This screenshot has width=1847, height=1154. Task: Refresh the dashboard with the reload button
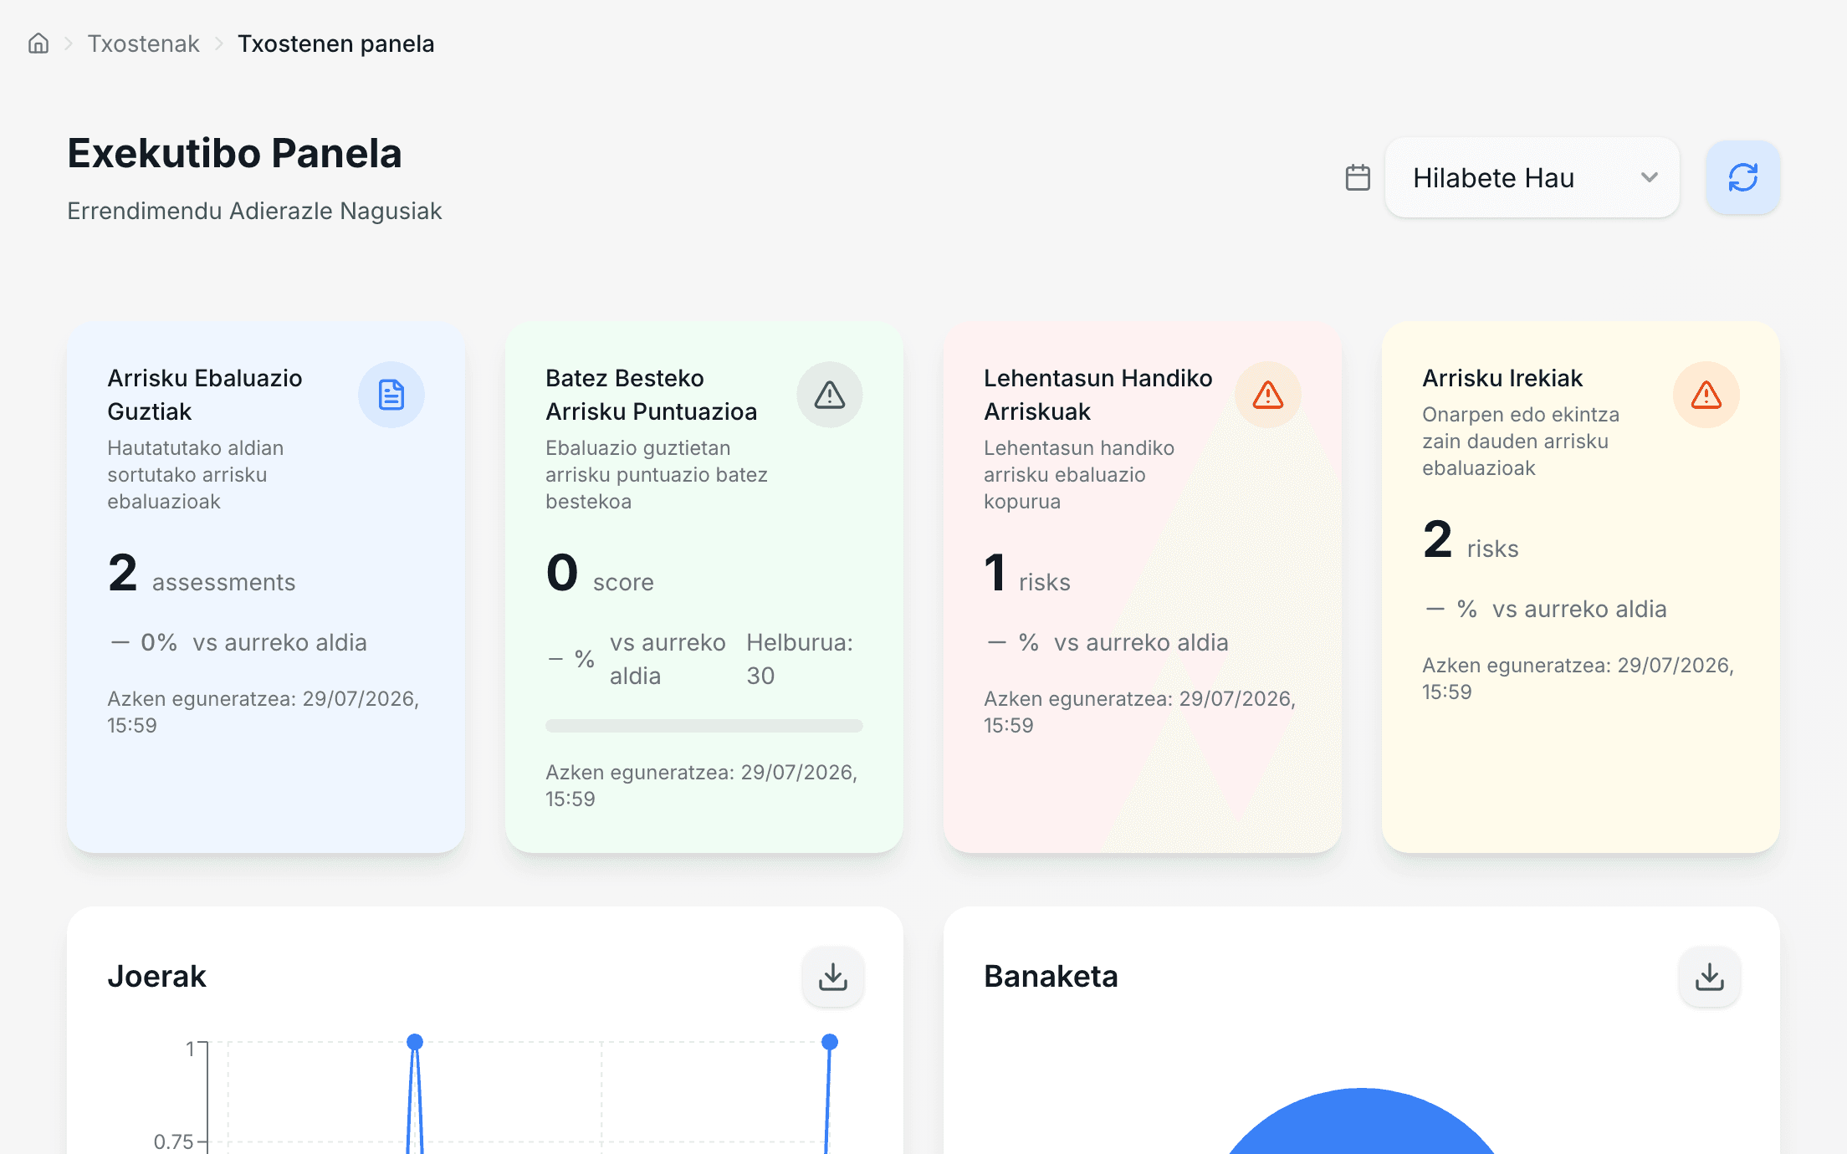coord(1743,177)
